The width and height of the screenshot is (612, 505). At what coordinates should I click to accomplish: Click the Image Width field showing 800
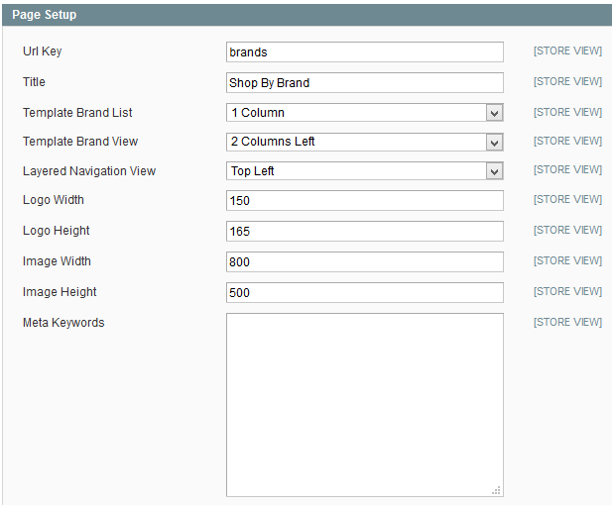[365, 261]
